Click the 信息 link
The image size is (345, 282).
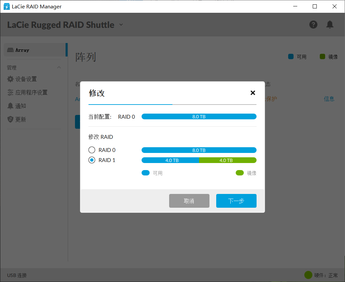point(329,99)
